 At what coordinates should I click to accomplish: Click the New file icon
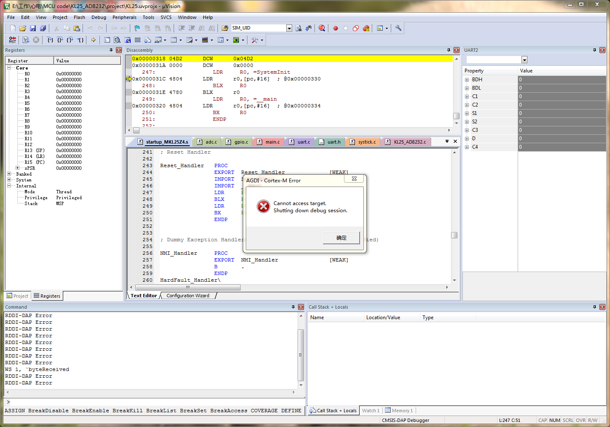13,28
